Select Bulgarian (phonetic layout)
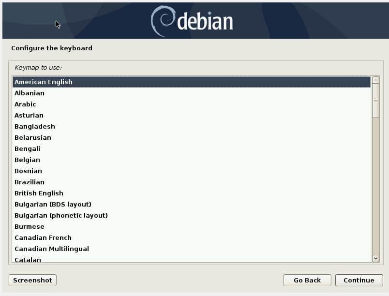389x296 pixels. click(x=61, y=215)
